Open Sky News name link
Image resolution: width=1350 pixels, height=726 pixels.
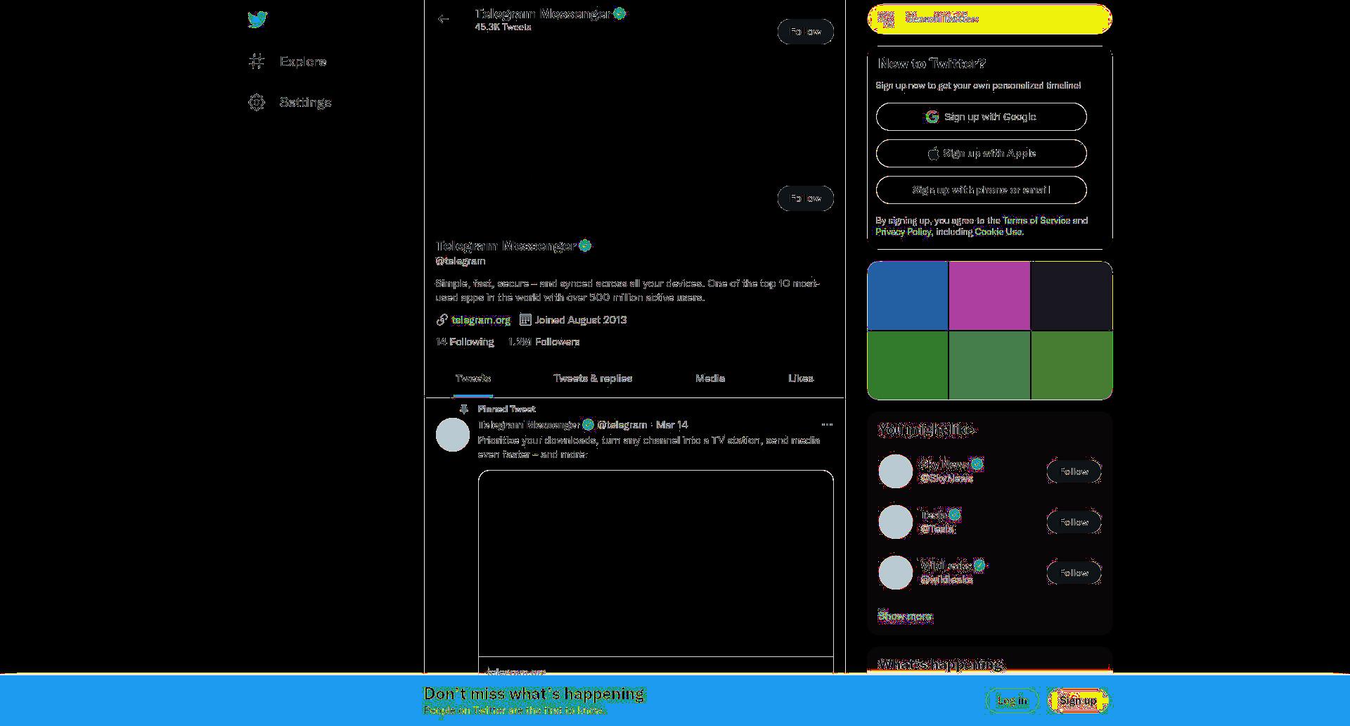click(944, 464)
